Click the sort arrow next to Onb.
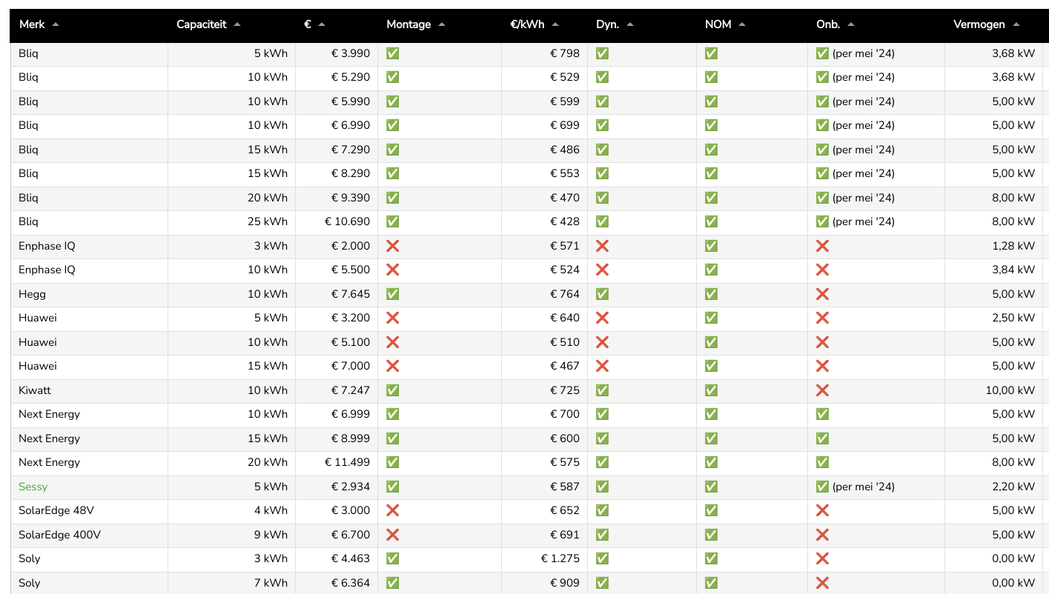Viewport: 1049px width, 594px height. (x=851, y=24)
